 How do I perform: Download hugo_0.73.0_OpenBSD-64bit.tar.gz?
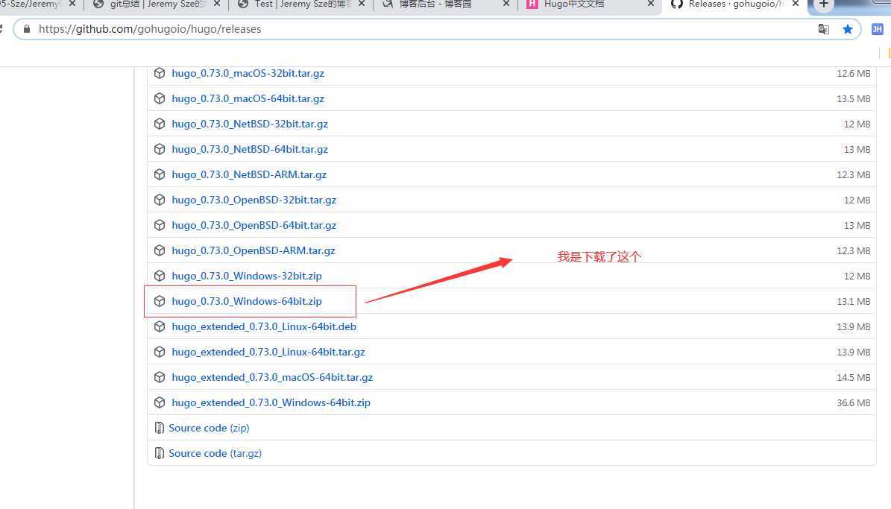point(254,225)
